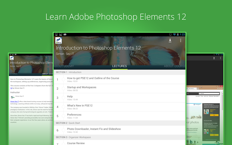The height and width of the screenshot is (145, 232).
Task: Tap the download icon in the right tablet
Action: pyautogui.click(x=214, y=58)
